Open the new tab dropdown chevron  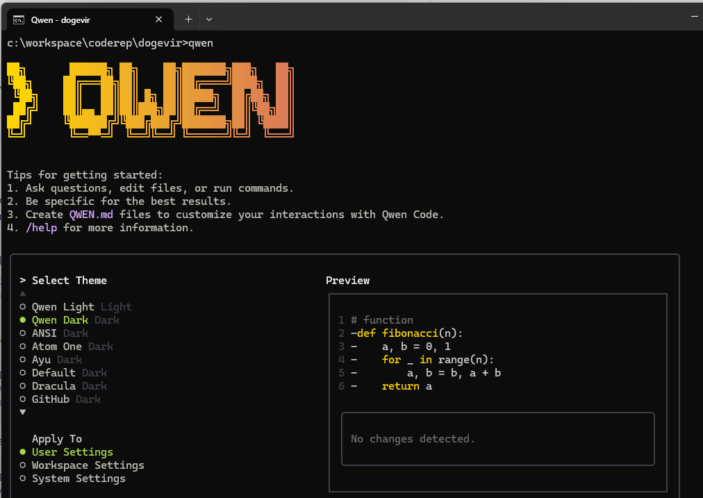click(x=208, y=19)
